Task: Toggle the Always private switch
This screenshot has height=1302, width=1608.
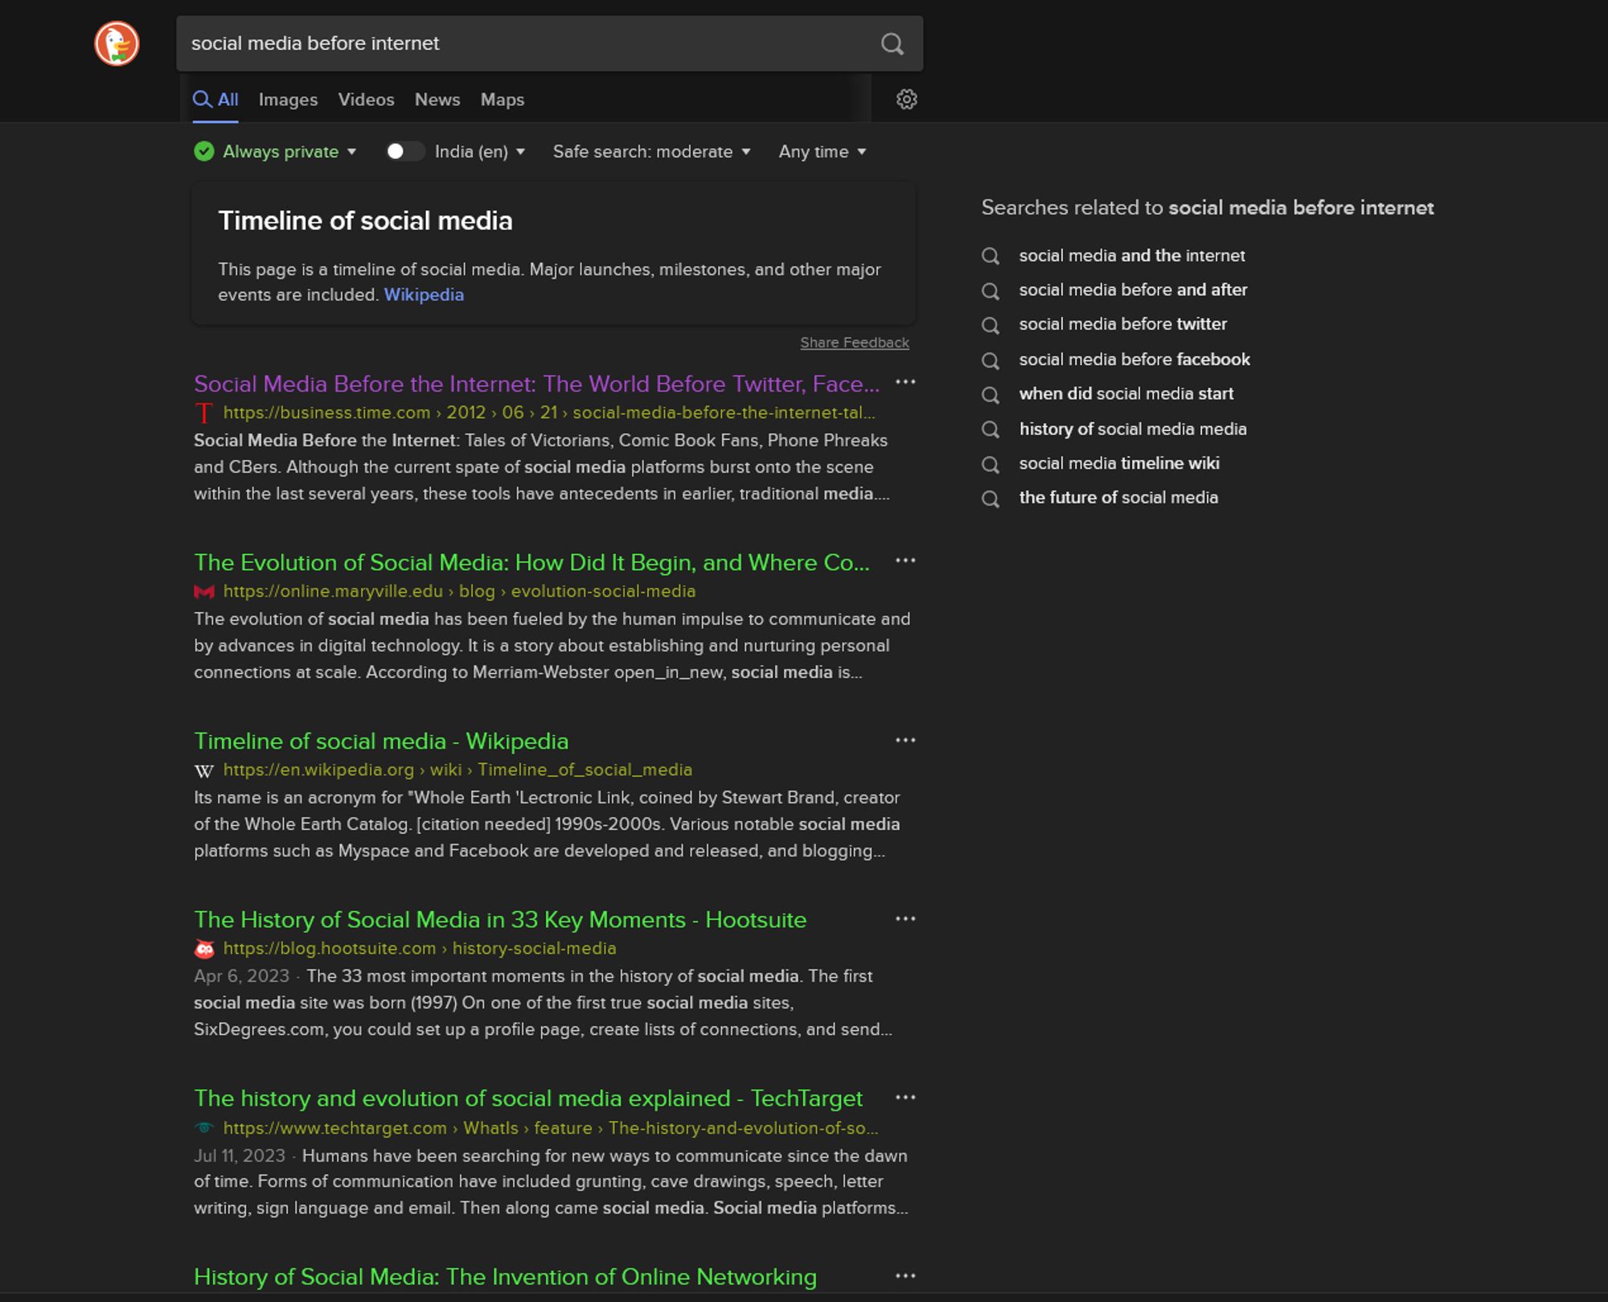Action: pos(404,151)
